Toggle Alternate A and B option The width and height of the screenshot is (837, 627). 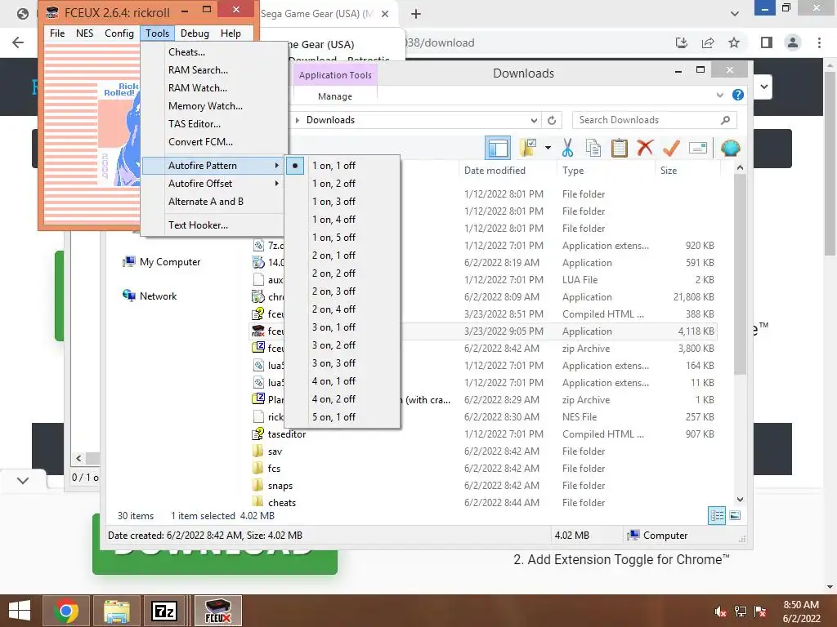click(x=213, y=202)
